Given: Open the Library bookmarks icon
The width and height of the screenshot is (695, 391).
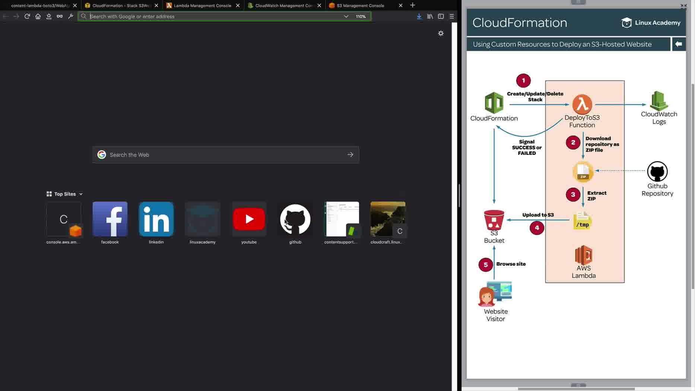Looking at the screenshot, I should click(x=430, y=16).
